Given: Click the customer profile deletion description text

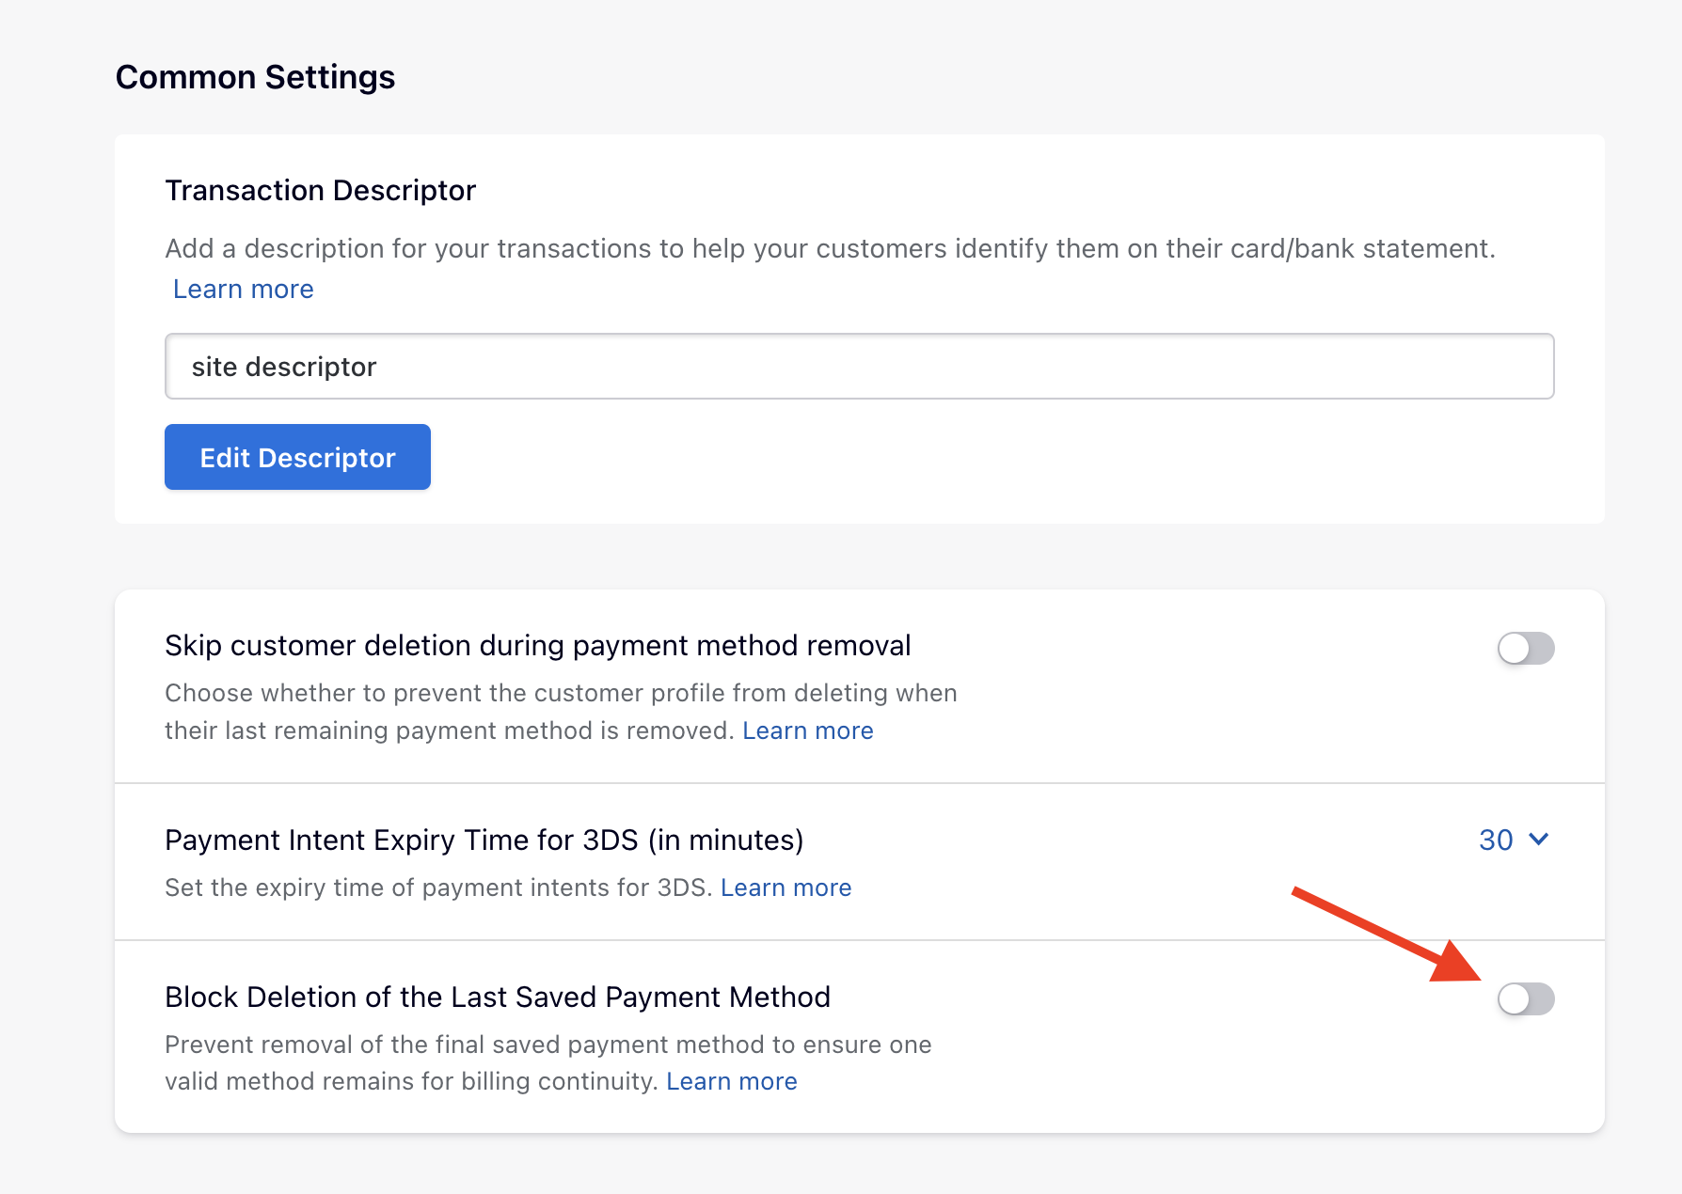Looking at the screenshot, I should pos(560,694).
